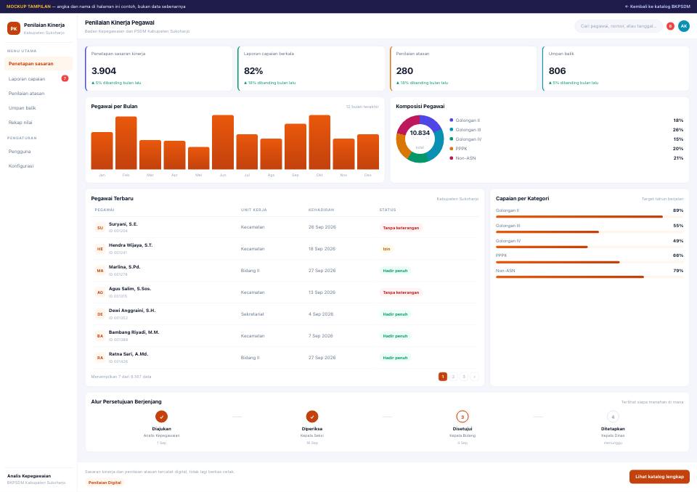Click the Ditetapkan step 4 circle
697x492 pixels.
tap(613, 417)
